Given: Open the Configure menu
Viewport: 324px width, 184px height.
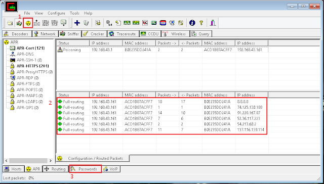Looking at the screenshot, I should click(56, 13).
